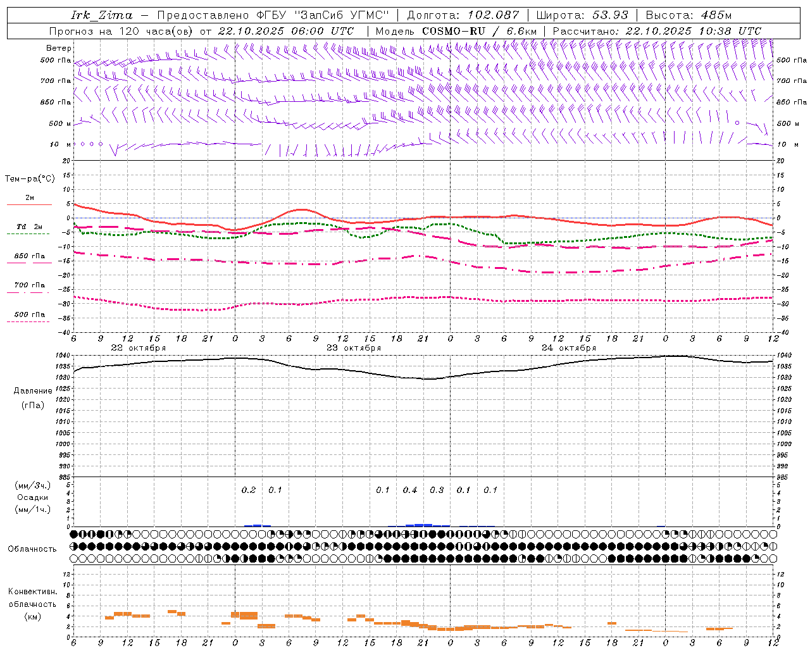Click the Прогноз на 120 часа(ов) text

pos(121,31)
